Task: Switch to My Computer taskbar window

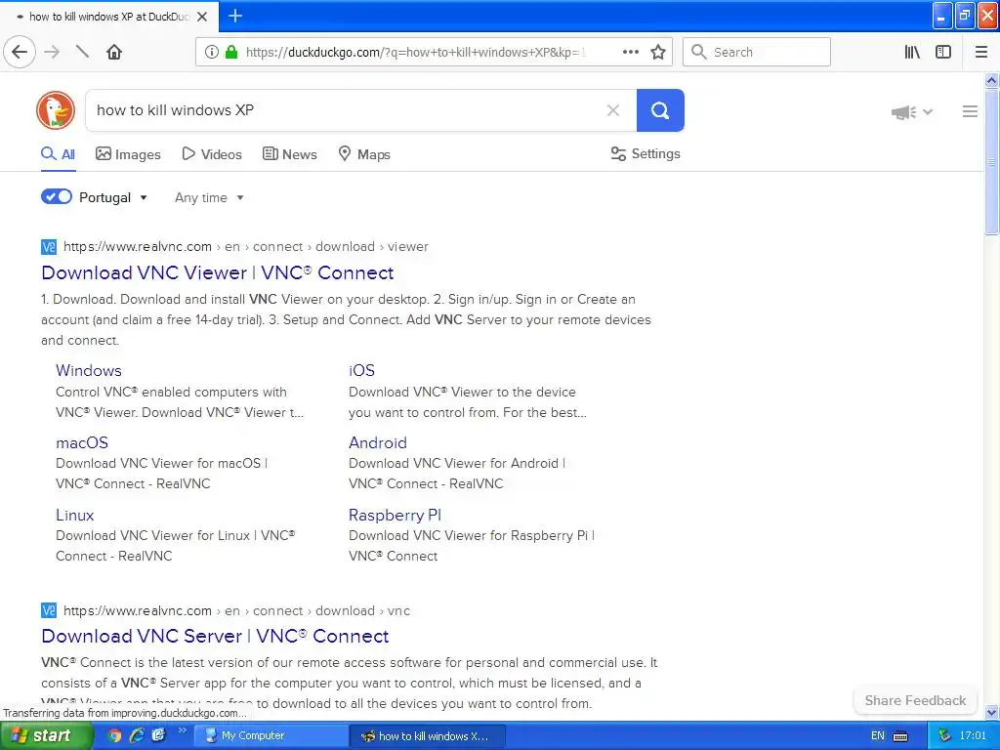Action: coord(271,735)
